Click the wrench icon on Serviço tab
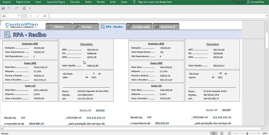269x135 pixels. pos(77,27)
